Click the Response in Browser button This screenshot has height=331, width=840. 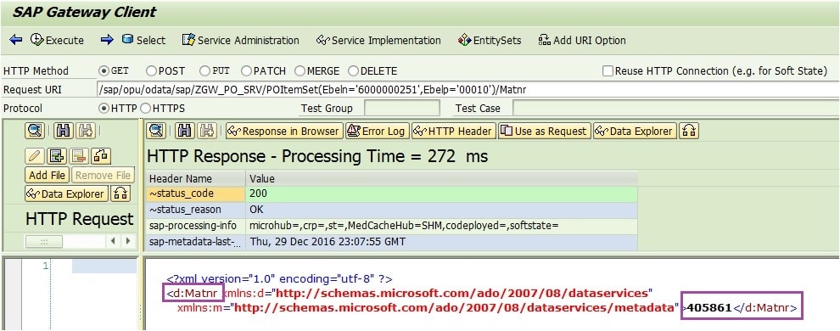284,131
